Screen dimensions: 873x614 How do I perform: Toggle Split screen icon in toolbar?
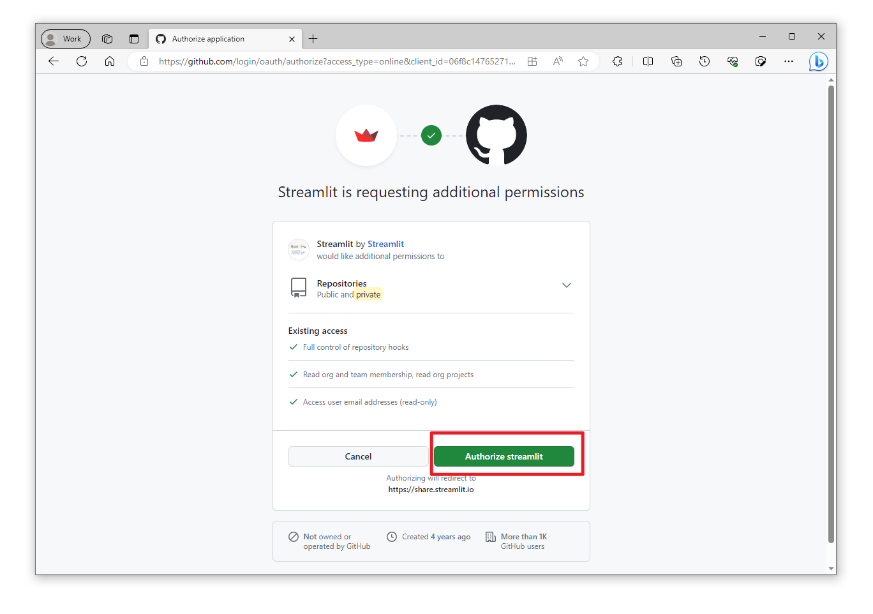(x=648, y=61)
